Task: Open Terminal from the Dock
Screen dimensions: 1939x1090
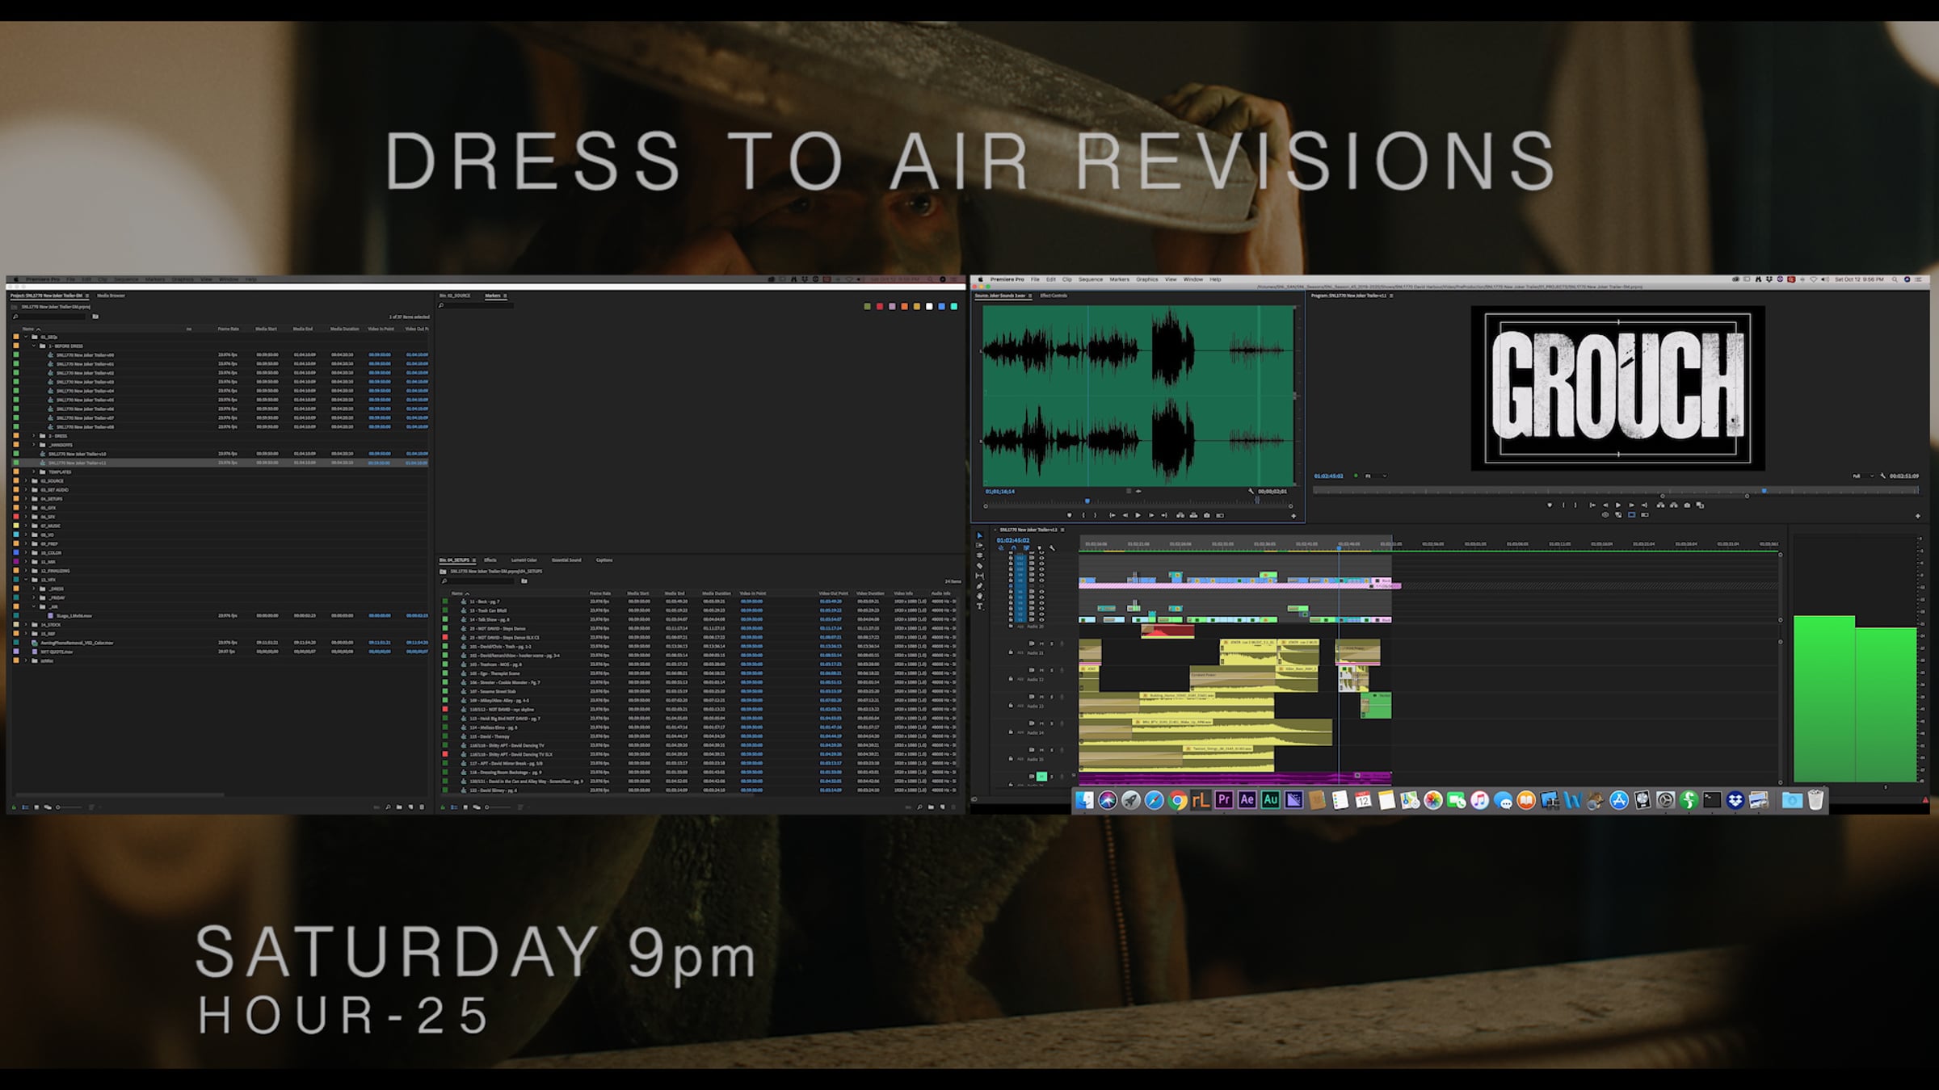Action: [x=1712, y=800]
